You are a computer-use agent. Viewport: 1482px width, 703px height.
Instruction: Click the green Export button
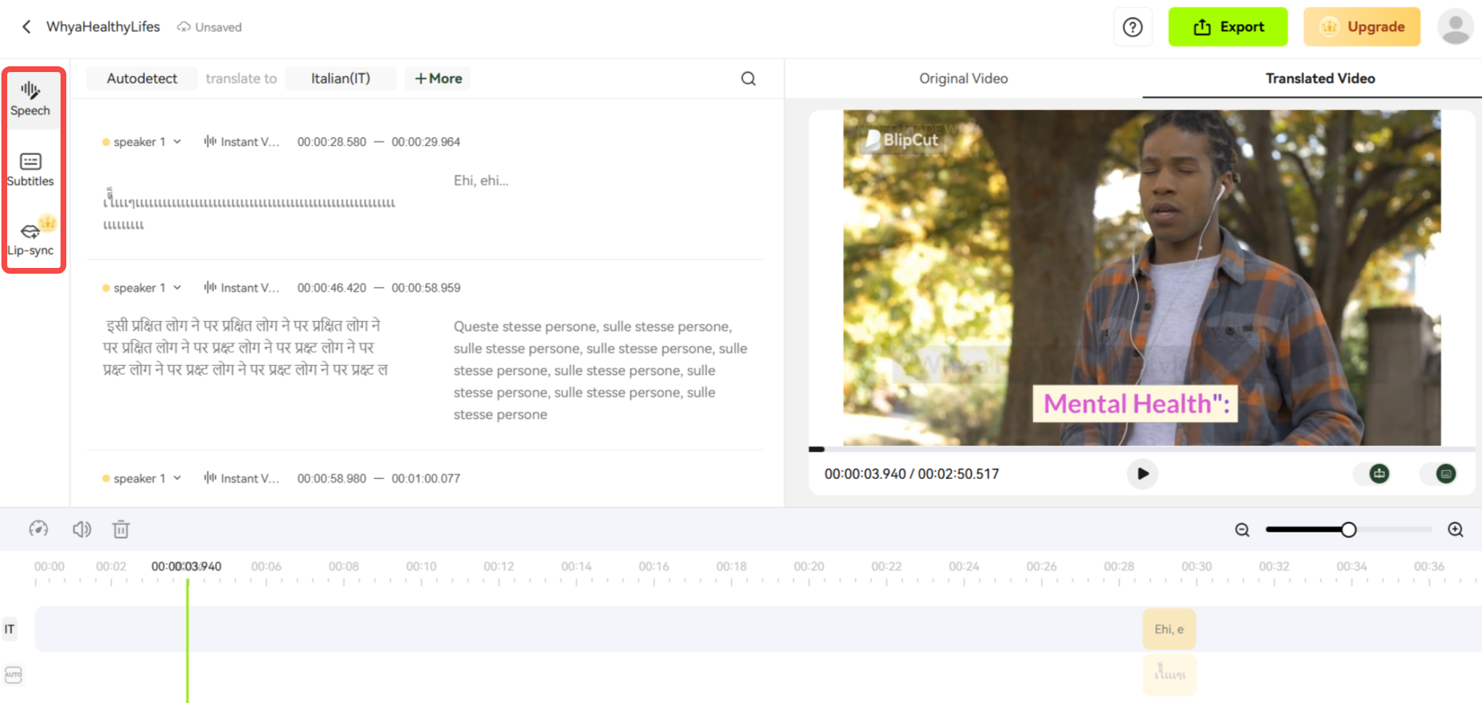1228,27
